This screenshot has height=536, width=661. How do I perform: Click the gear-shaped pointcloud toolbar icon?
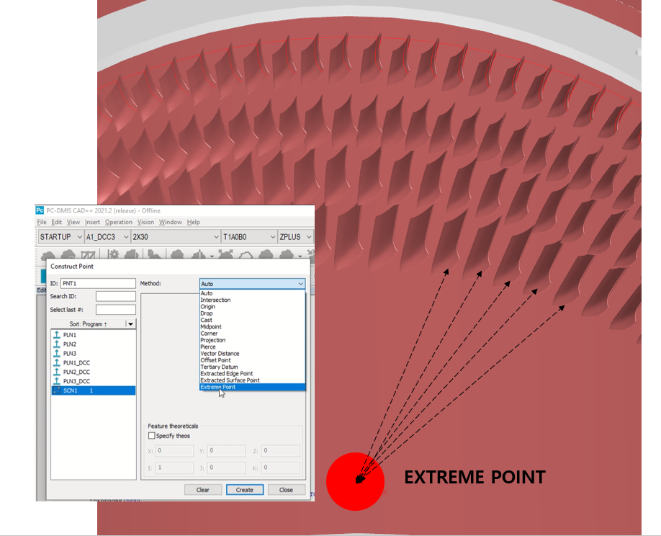pos(113,254)
